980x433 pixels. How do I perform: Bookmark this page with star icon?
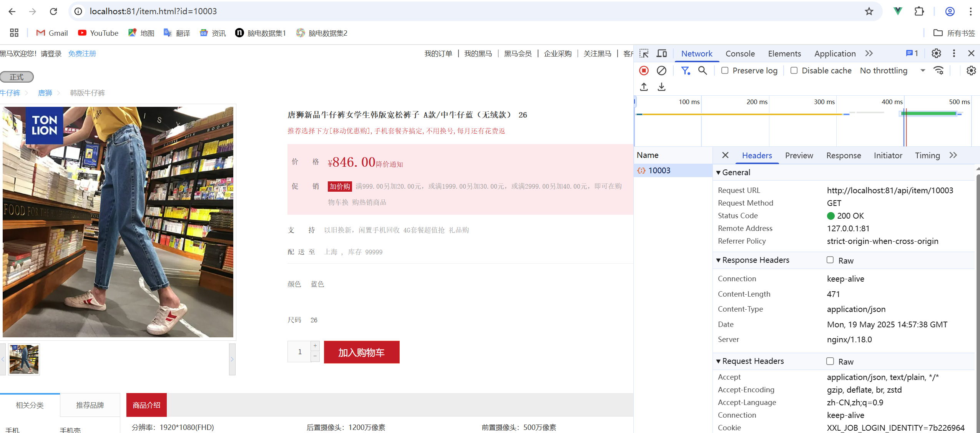tap(869, 11)
